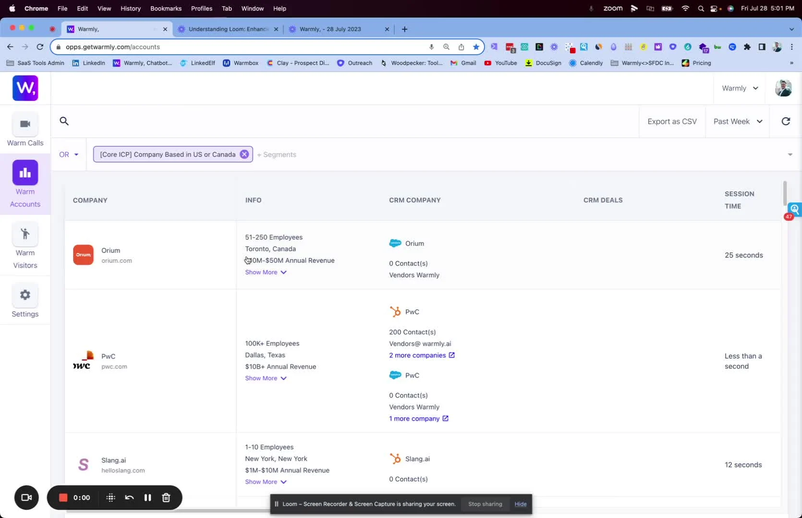This screenshot has height=518, width=802.
Task: Bookmark the page with the star icon
Action: (476, 47)
